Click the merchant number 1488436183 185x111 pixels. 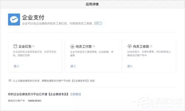[x=35, y=101]
